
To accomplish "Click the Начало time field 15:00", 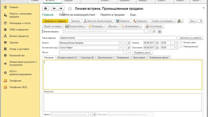I will pyautogui.click(x=165, y=43).
